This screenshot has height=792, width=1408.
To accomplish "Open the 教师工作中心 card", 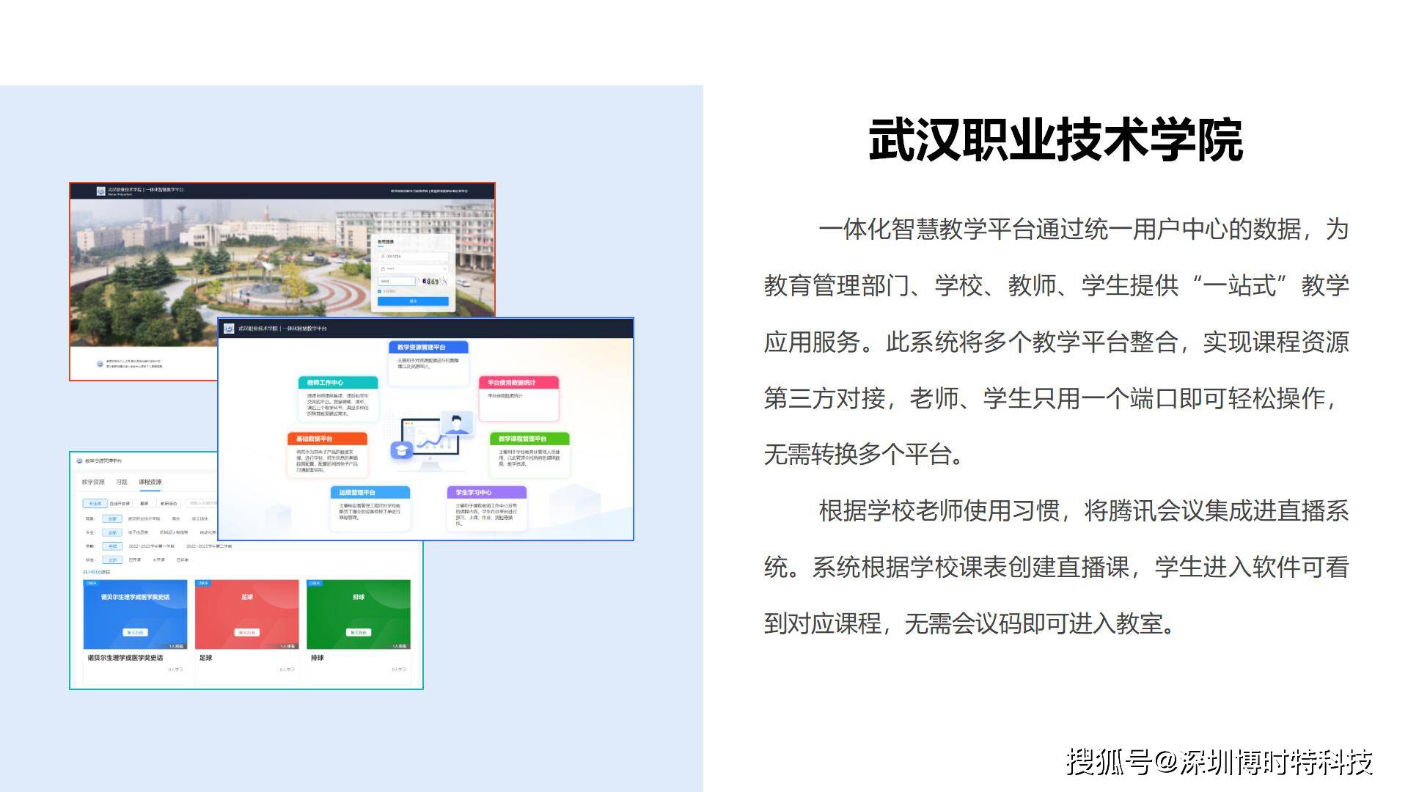I will pos(338,399).
